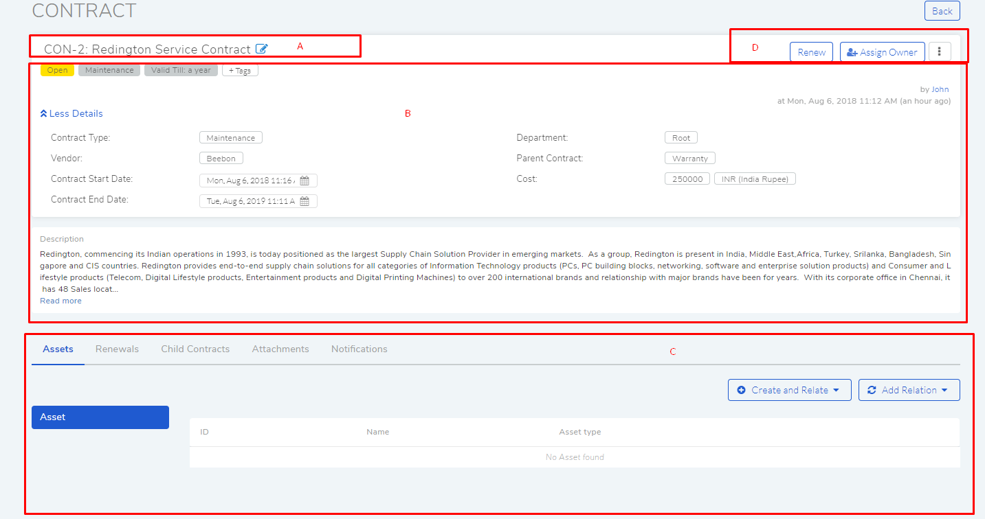Click Read more under the description
Screen dimensions: 985x519
pos(60,301)
